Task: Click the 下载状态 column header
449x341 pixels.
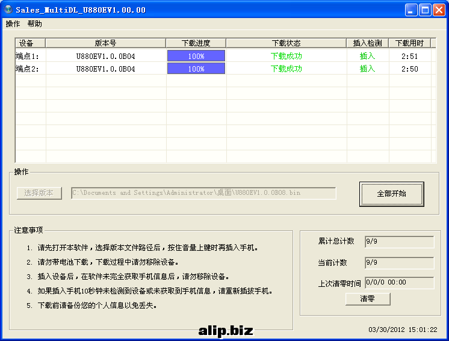Action: [286, 43]
